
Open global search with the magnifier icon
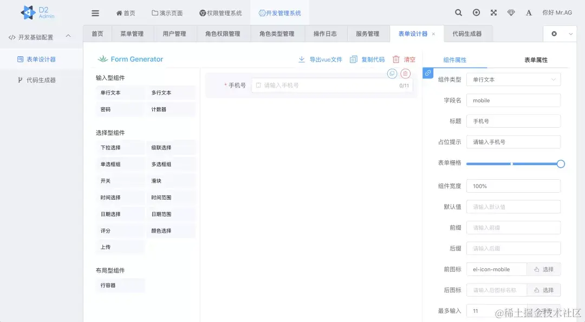(458, 12)
